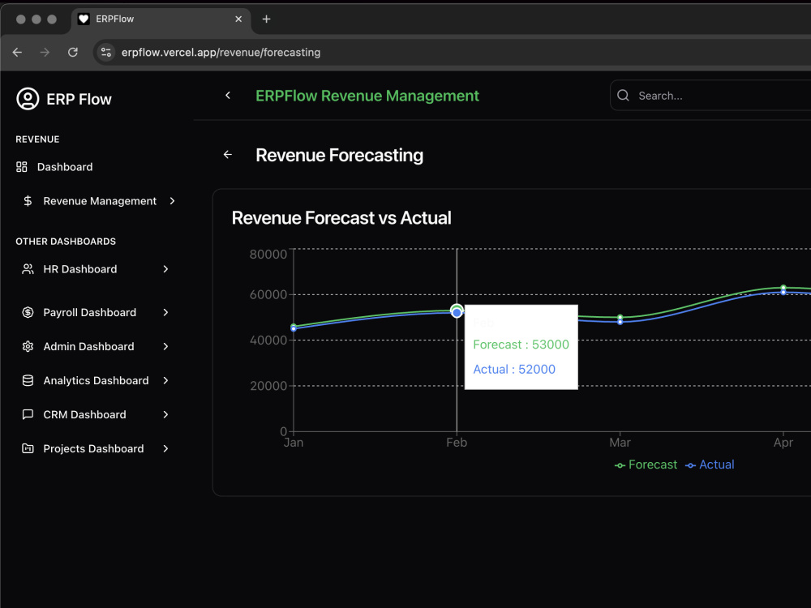Expand the Admin Dashboard chevron
811x608 pixels.
coord(165,346)
